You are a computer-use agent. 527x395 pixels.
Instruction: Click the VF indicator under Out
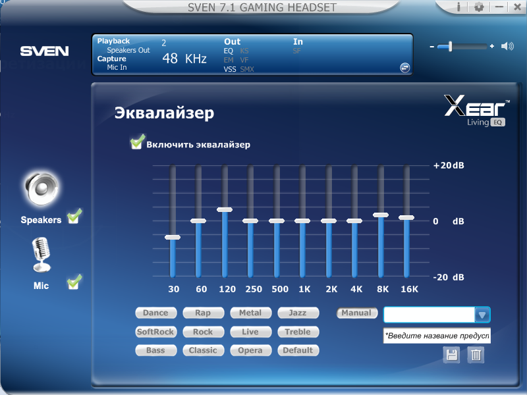coord(244,60)
